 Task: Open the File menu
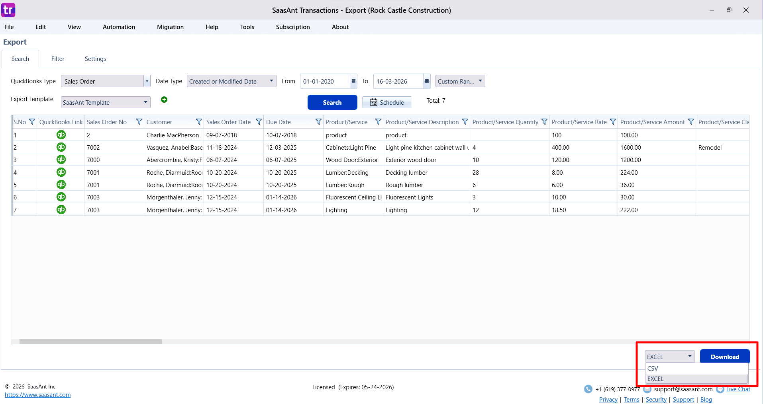click(9, 27)
